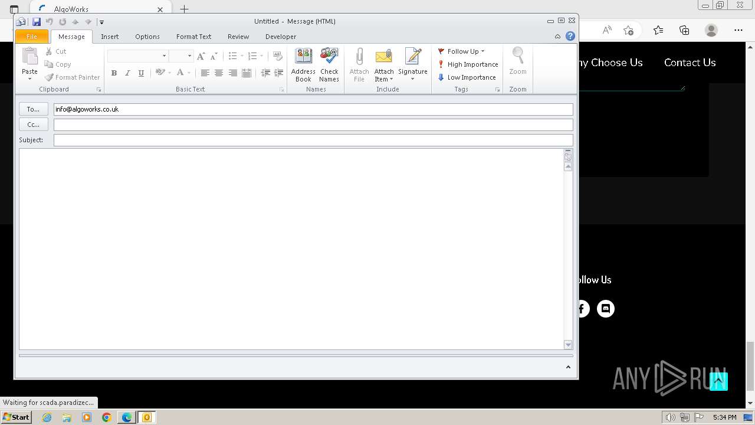This screenshot has width=755, height=425.
Task: Open Google Chrome from the taskbar
Action: tap(107, 417)
